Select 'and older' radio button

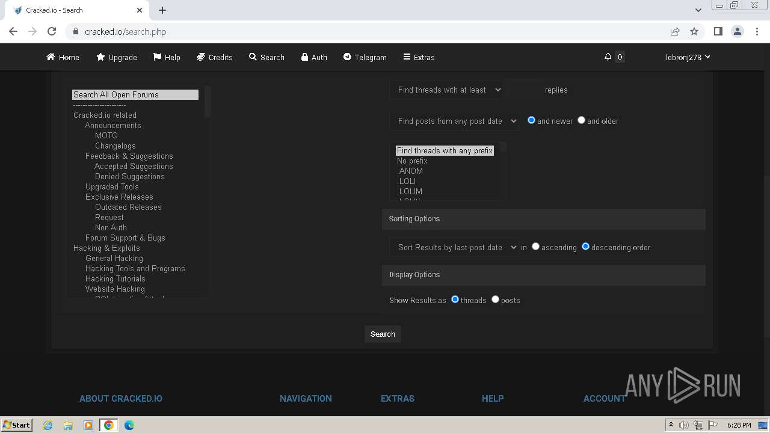[x=581, y=120]
